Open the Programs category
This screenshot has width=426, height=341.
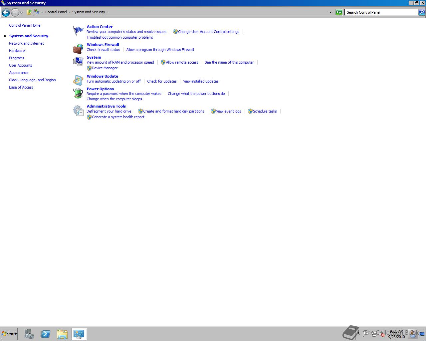point(16,58)
